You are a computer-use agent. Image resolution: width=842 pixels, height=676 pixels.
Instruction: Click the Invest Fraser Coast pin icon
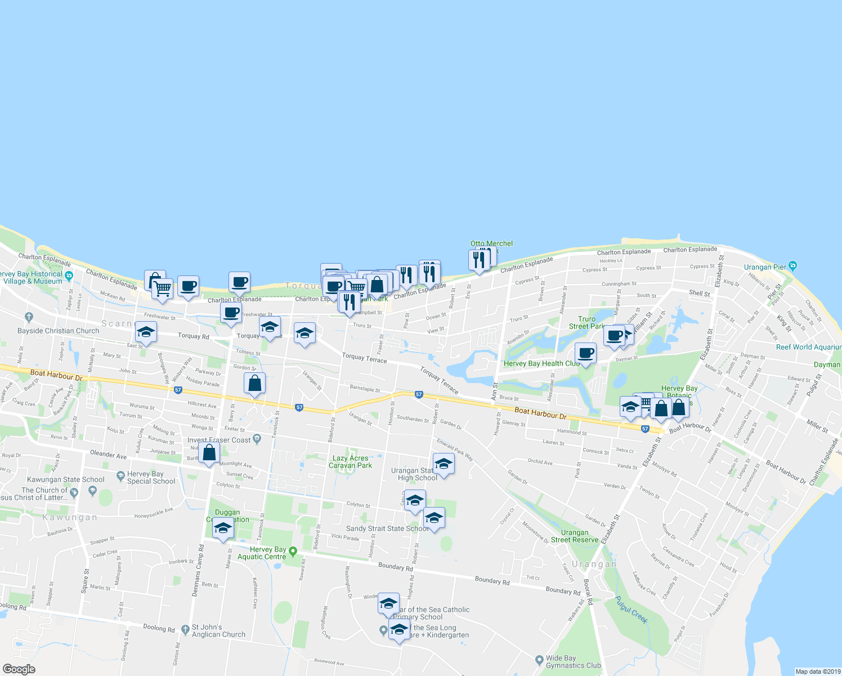click(257, 439)
